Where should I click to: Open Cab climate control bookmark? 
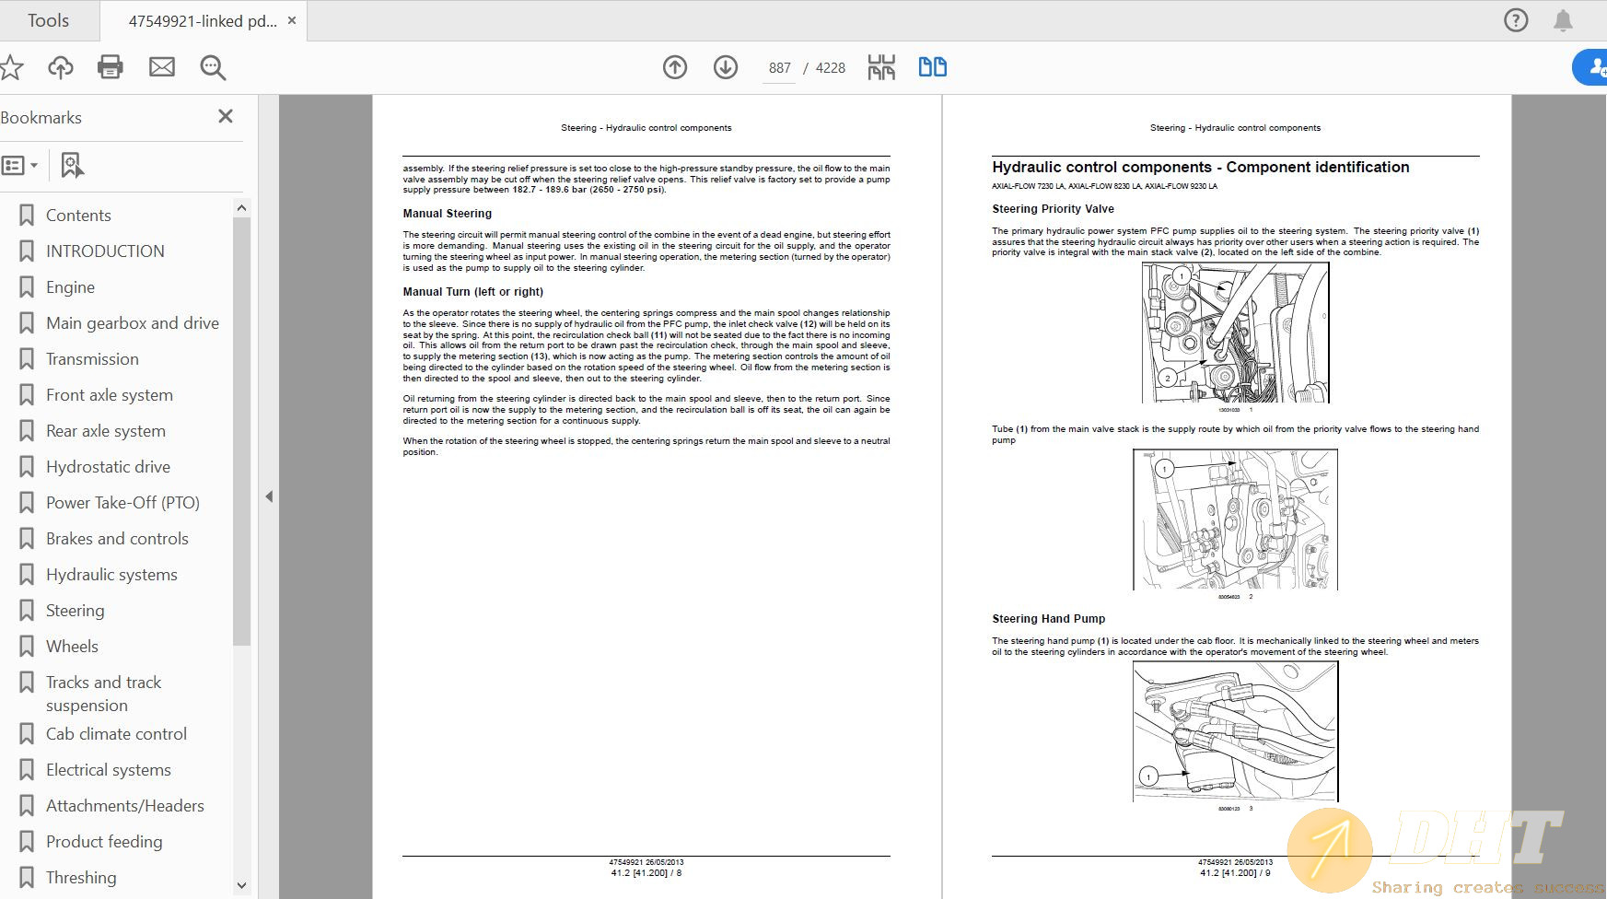(x=116, y=734)
